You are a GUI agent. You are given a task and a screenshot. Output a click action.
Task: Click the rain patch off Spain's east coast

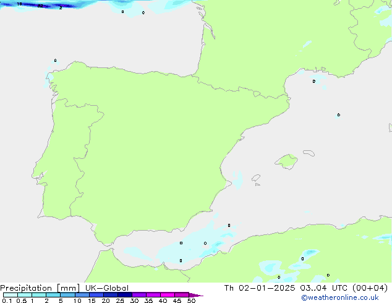point(237,181)
